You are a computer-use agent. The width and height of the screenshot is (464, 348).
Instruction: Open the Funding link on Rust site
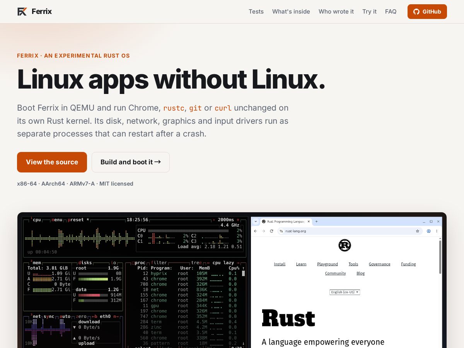tap(408, 264)
